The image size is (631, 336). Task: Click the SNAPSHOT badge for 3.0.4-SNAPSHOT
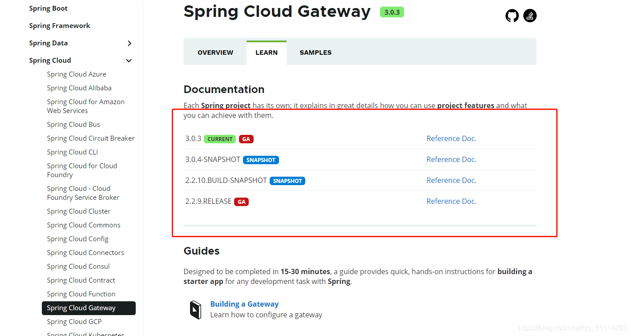coord(261,160)
